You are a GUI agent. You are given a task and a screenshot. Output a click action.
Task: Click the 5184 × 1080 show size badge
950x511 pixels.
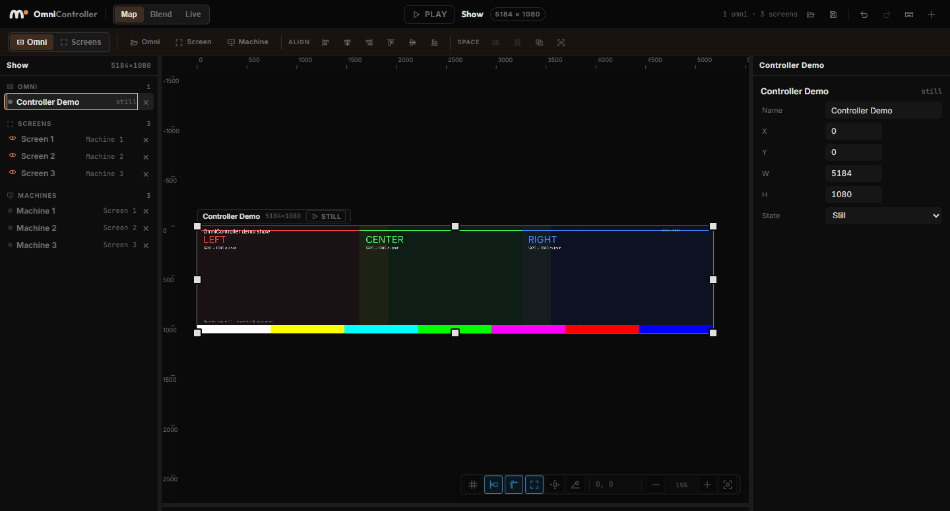518,15
